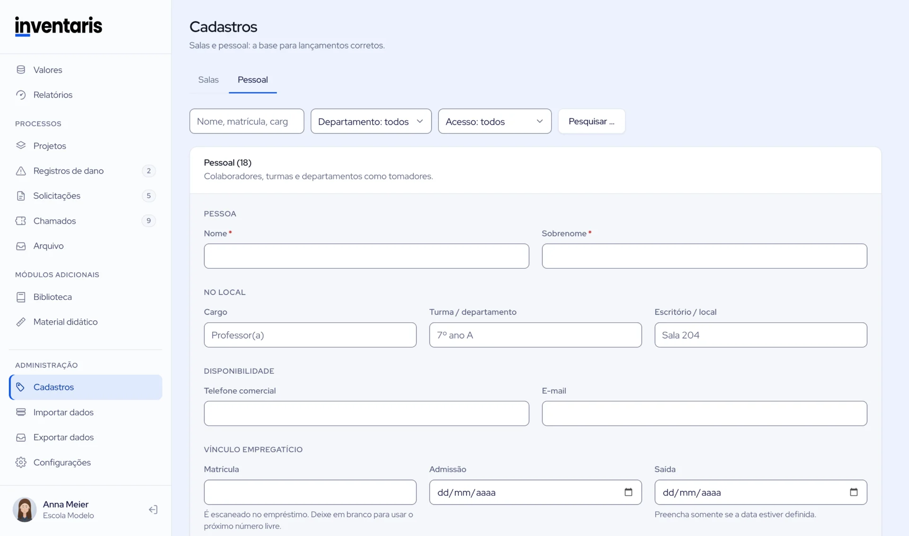The width and height of the screenshot is (909, 536).
Task: Click the Configurações gear icon
Action: tap(21, 462)
